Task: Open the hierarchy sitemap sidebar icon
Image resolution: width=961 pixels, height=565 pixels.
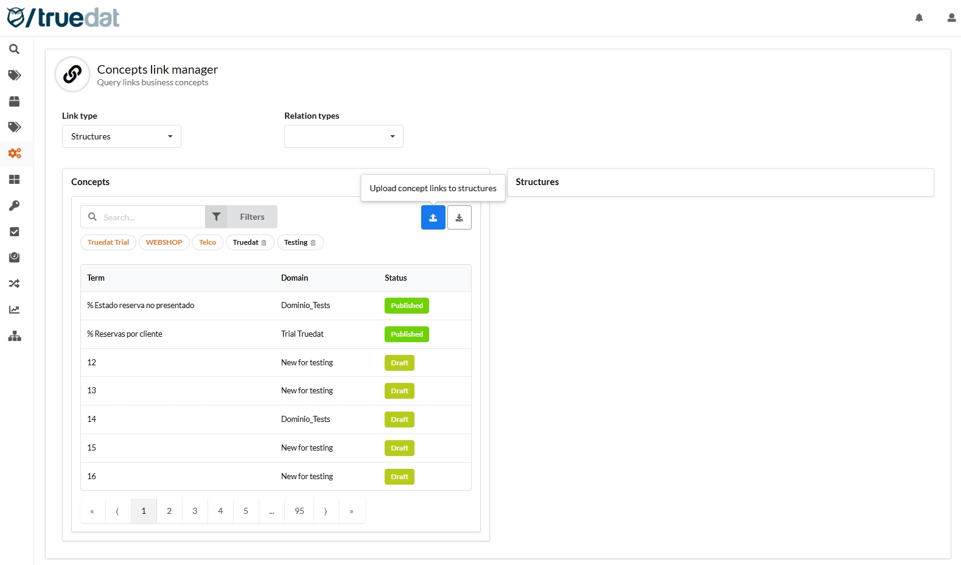Action: click(x=14, y=336)
